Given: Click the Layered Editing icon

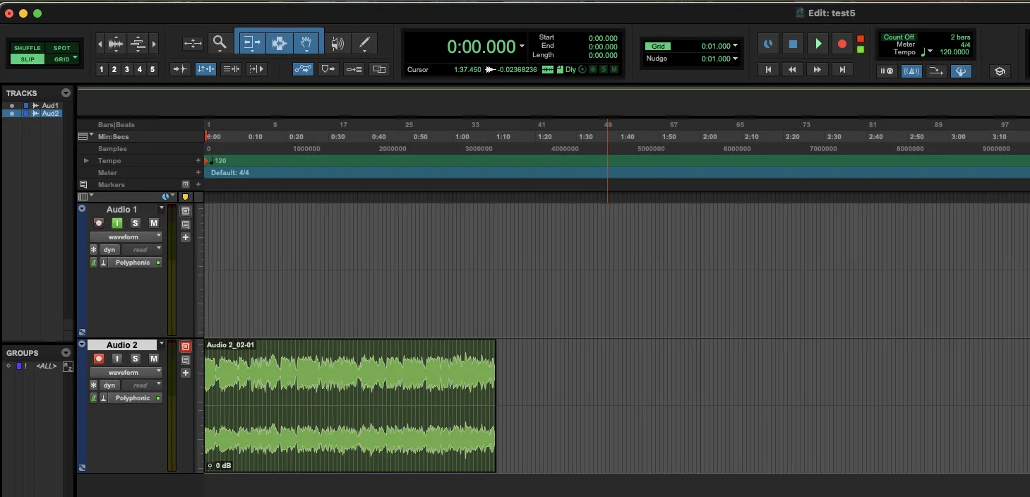Looking at the screenshot, I should click(379, 69).
